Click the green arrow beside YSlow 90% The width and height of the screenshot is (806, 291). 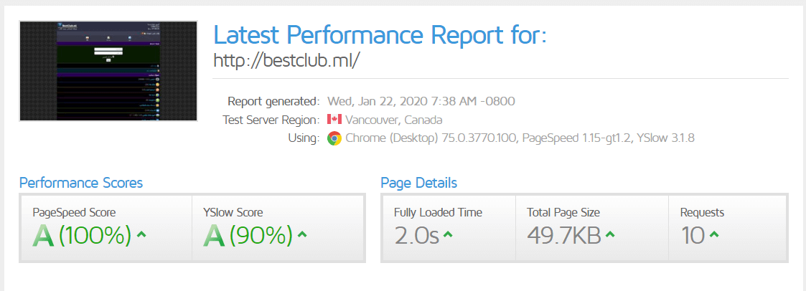pyautogui.click(x=302, y=234)
